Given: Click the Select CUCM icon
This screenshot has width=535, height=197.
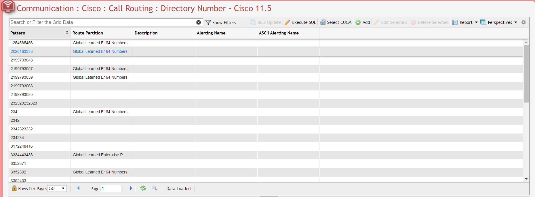Looking at the screenshot, I should coord(323,22).
